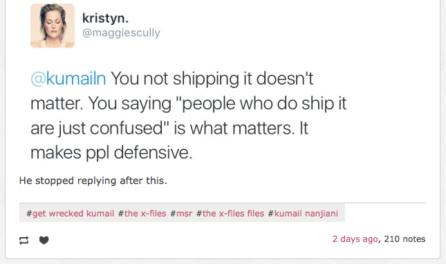Select the #get wrecked kumail tag
Viewport: 446px width, 264px height.
(x=70, y=213)
